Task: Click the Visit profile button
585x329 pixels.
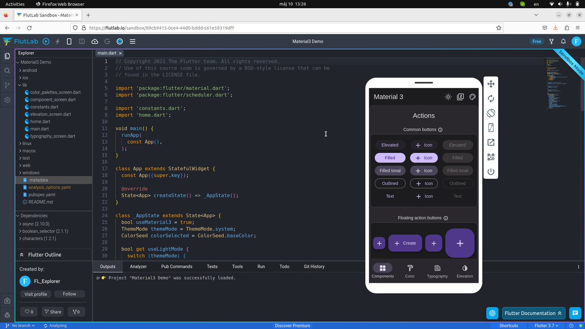Action: pos(36,294)
